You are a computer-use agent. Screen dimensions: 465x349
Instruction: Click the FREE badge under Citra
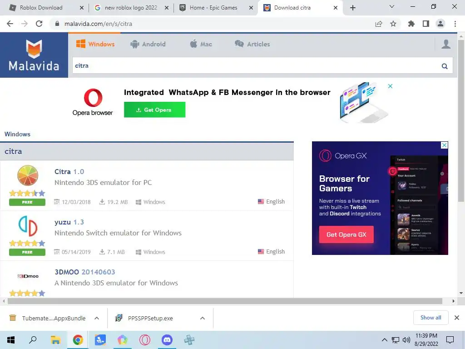coord(27,202)
